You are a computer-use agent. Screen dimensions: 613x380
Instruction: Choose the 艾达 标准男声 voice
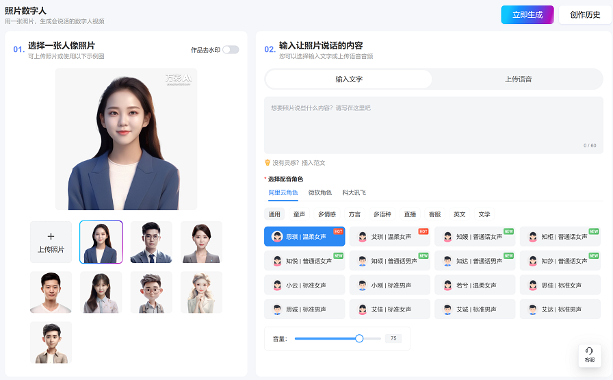(560, 309)
